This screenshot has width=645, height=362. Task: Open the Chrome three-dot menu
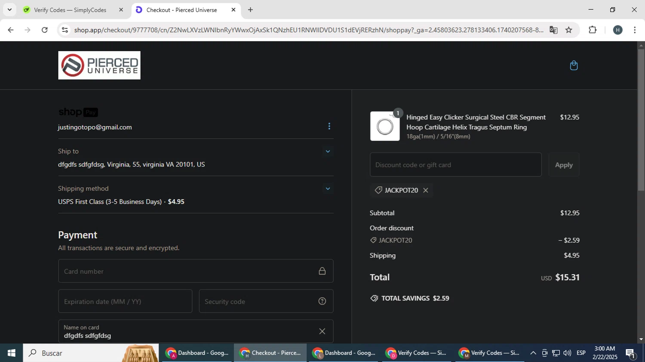(x=635, y=30)
